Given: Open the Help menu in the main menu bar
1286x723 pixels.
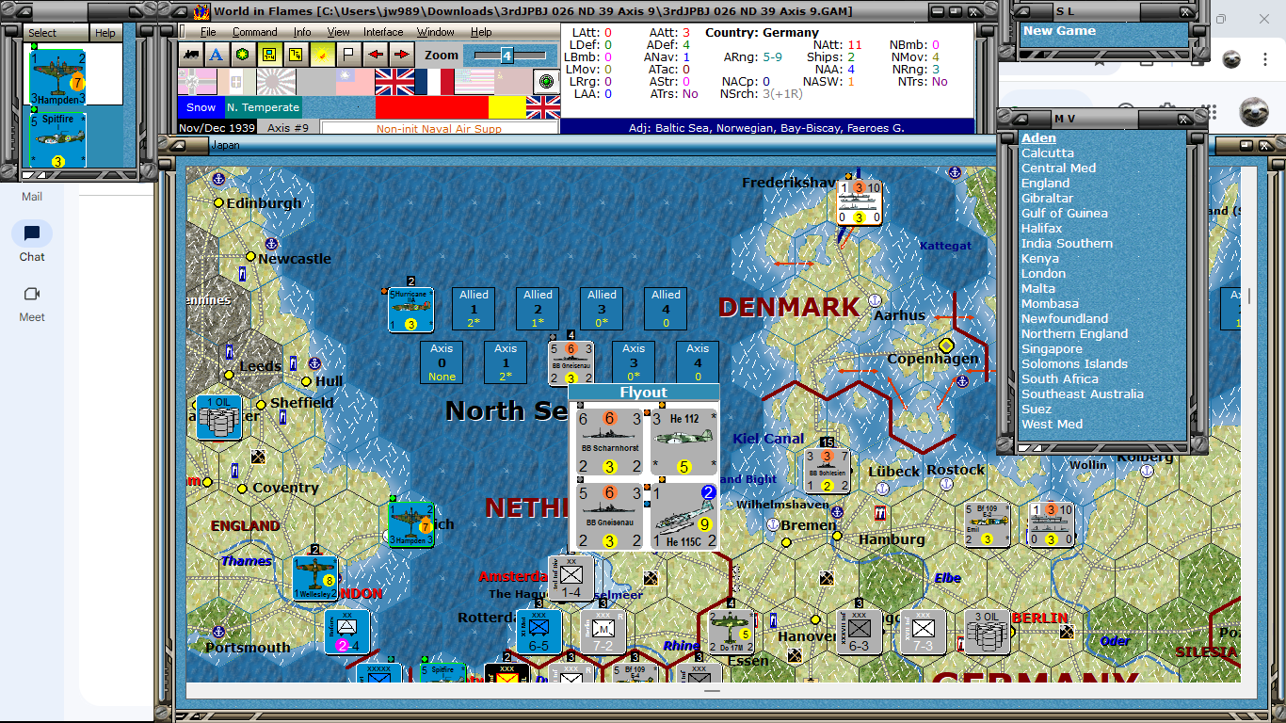Looking at the screenshot, I should click(481, 32).
